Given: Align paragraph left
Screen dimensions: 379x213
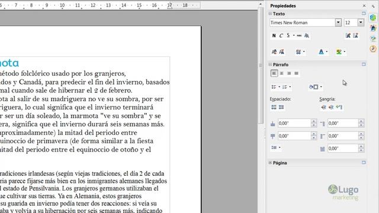Looking at the screenshot, I should click(x=274, y=73).
